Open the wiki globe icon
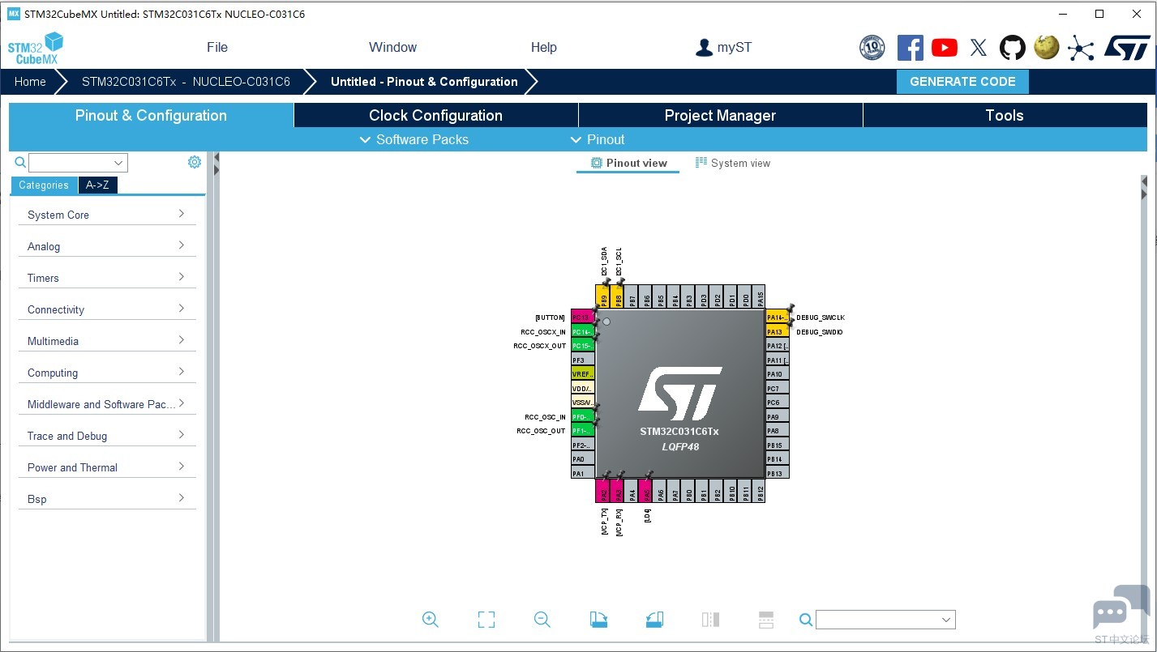Screen dimensions: 1157x652 tap(1047, 47)
